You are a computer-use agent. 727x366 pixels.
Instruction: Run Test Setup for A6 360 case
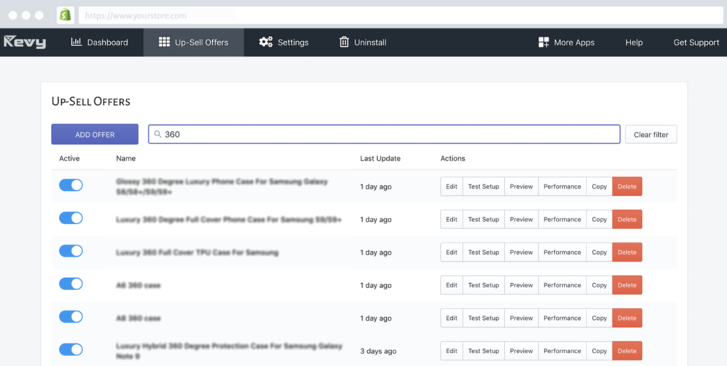[483, 285]
